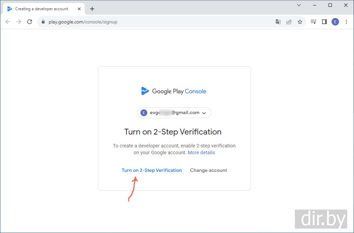
Task: Toggle the browser side panel
Action: [324, 22]
